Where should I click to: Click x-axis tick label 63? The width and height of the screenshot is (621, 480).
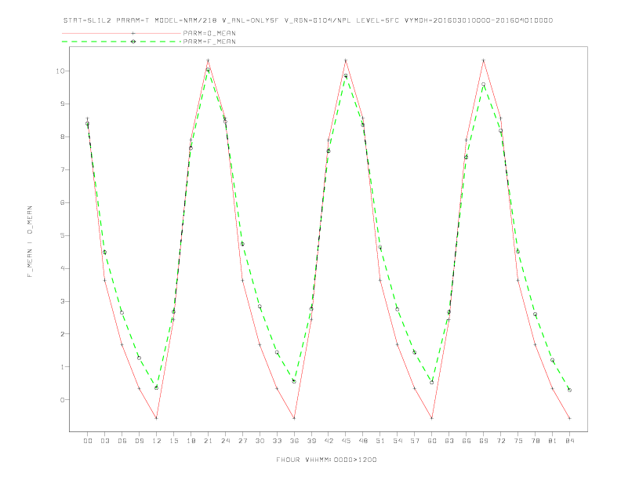tap(449, 441)
